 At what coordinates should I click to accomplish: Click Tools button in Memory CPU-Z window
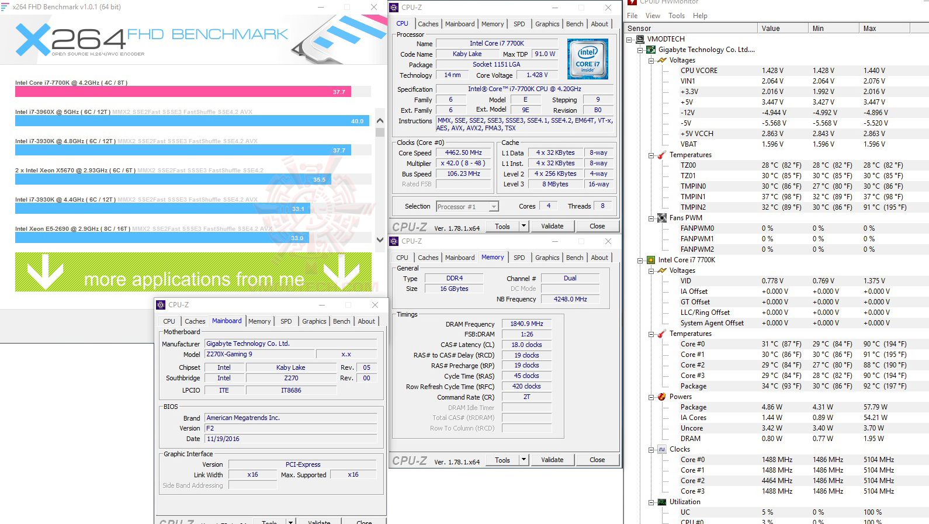(502, 460)
